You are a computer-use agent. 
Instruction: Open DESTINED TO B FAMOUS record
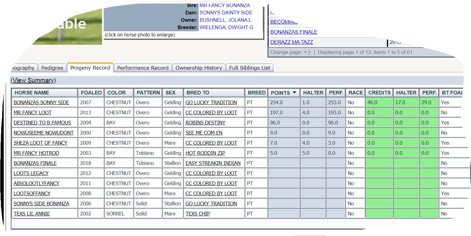(42, 123)
